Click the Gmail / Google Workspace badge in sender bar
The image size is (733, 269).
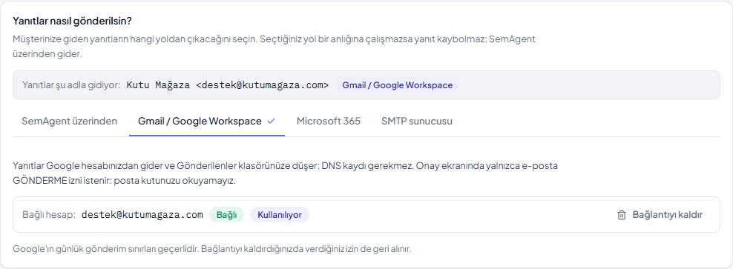pyautogui.click(x=398, y=85)
